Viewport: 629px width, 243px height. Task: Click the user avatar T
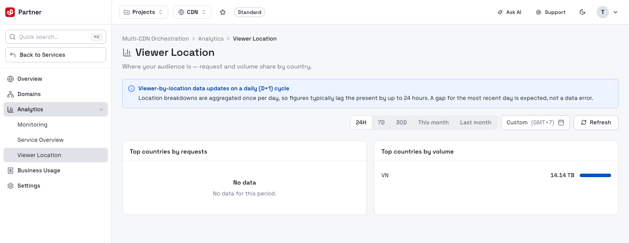pyautogui.click(x=603, y=12)
